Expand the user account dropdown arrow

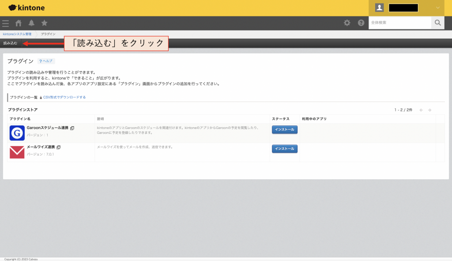437,8
